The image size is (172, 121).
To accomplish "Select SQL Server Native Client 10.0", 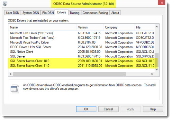I will click(x=81, y=61).
